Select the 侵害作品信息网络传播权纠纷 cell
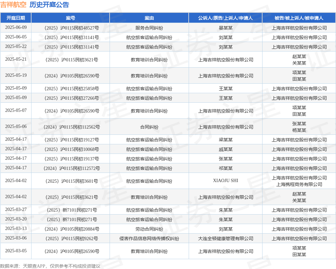 coord(149,238)
